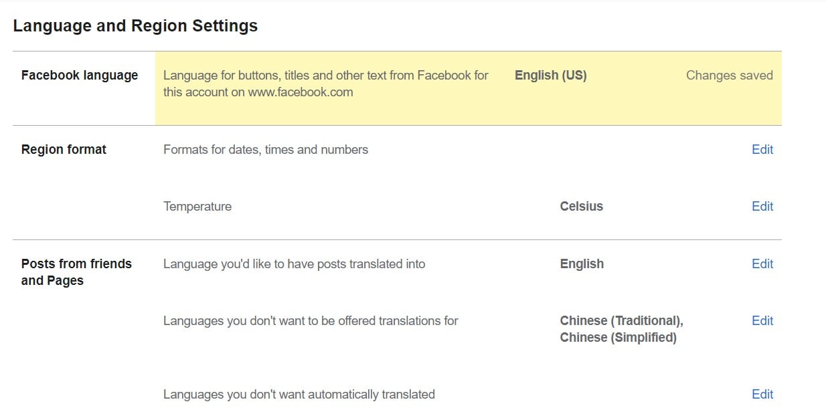This screenshot has height=418, width=826.
Task: Edit language posts are translated into
Action: (762, 264)
